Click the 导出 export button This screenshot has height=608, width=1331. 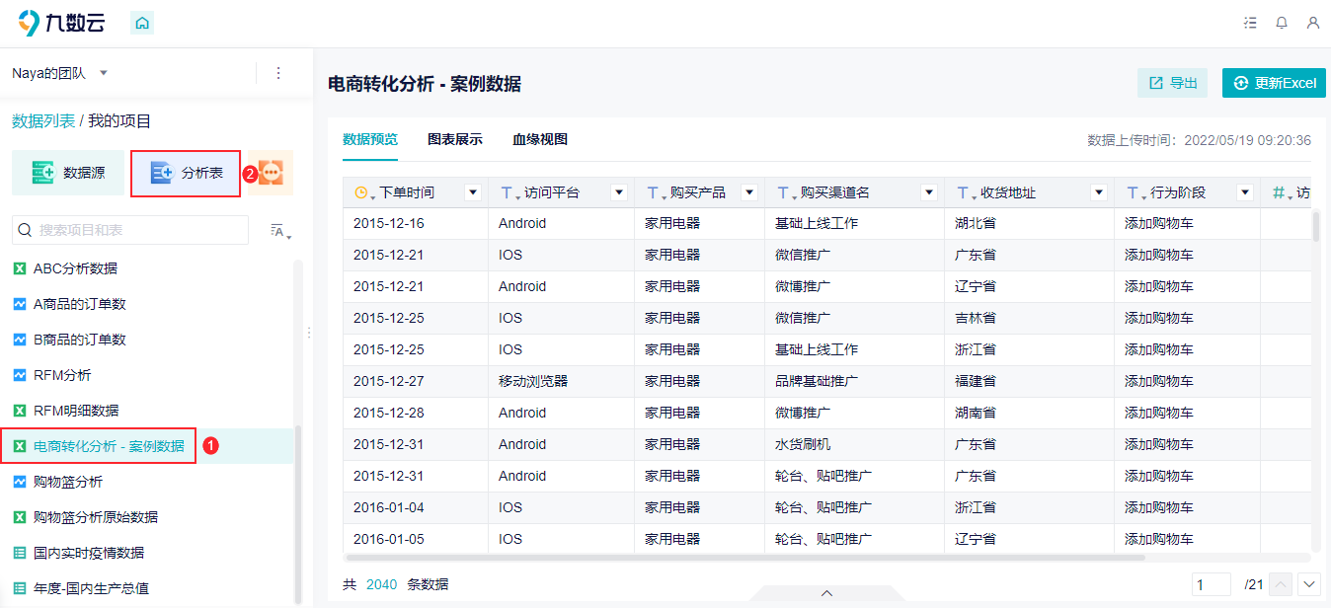(x=1172, y=83)
